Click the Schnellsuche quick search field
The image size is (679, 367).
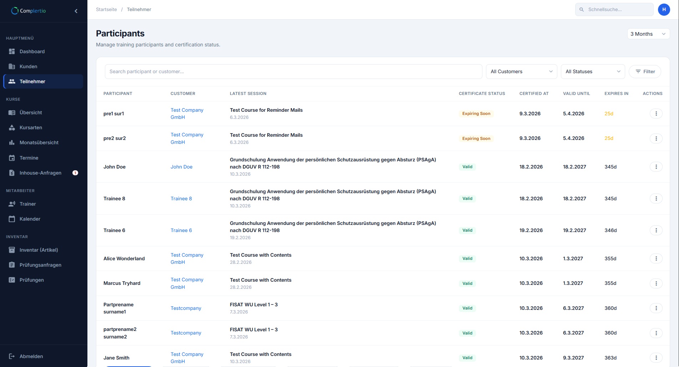click(614, 10)
